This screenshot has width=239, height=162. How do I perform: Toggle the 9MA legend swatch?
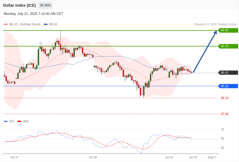click(19, 121)
